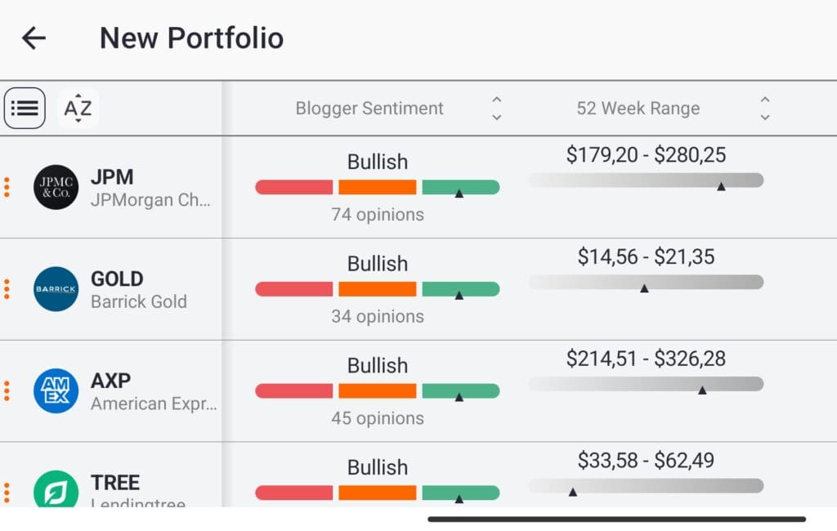Open 74 opinions for JPM
Viewport: 837px width, 531px height.
pyautogui.click(x=377, y=214)
